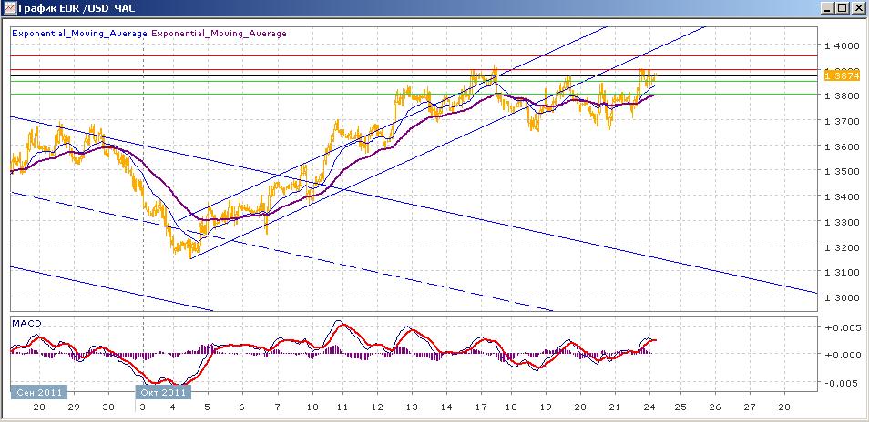Click date 13 on the time axis
This screenshot has height=422, width=869.
click(x=411, y=407)
